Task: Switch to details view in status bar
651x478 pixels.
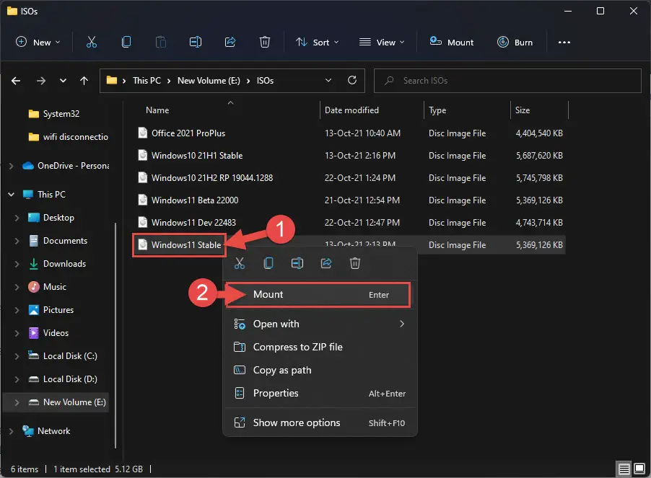Action: pyautogui.click(x=624, y=469)
